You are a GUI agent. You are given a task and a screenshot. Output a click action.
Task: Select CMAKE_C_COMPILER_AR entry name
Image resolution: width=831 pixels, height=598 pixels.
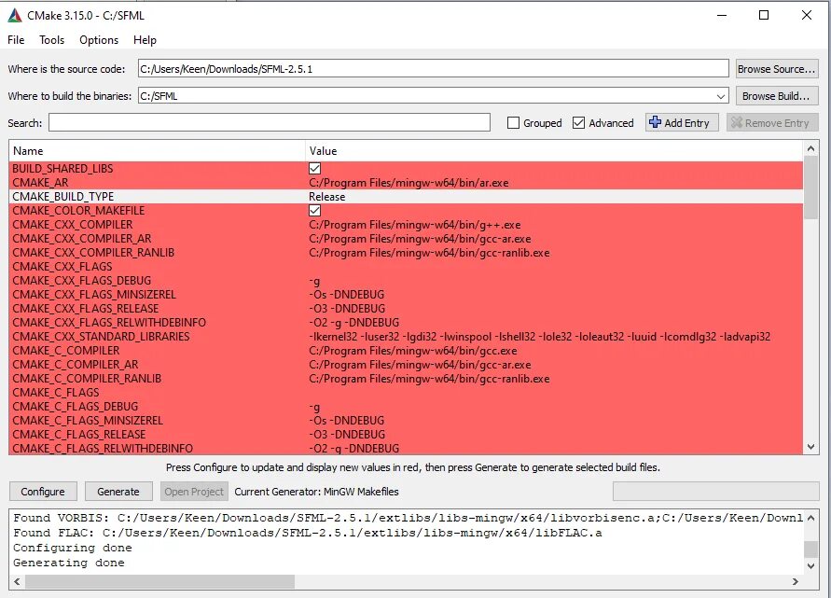tap(76, 365)
